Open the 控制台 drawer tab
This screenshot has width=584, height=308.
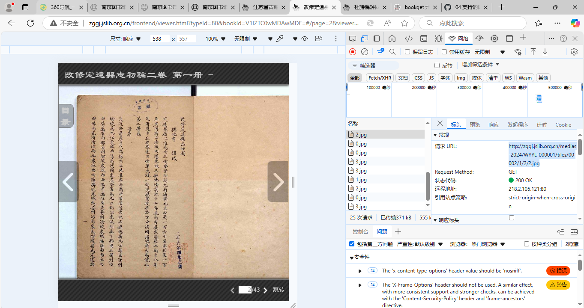[360, 231]
